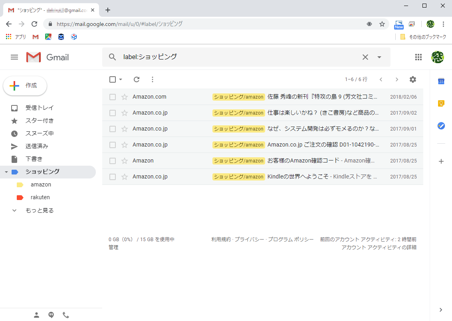Open the advanced search options dropdown
The width and height of the screenshot is (452, 321).
pyautogui.click(x=379, y=57)
